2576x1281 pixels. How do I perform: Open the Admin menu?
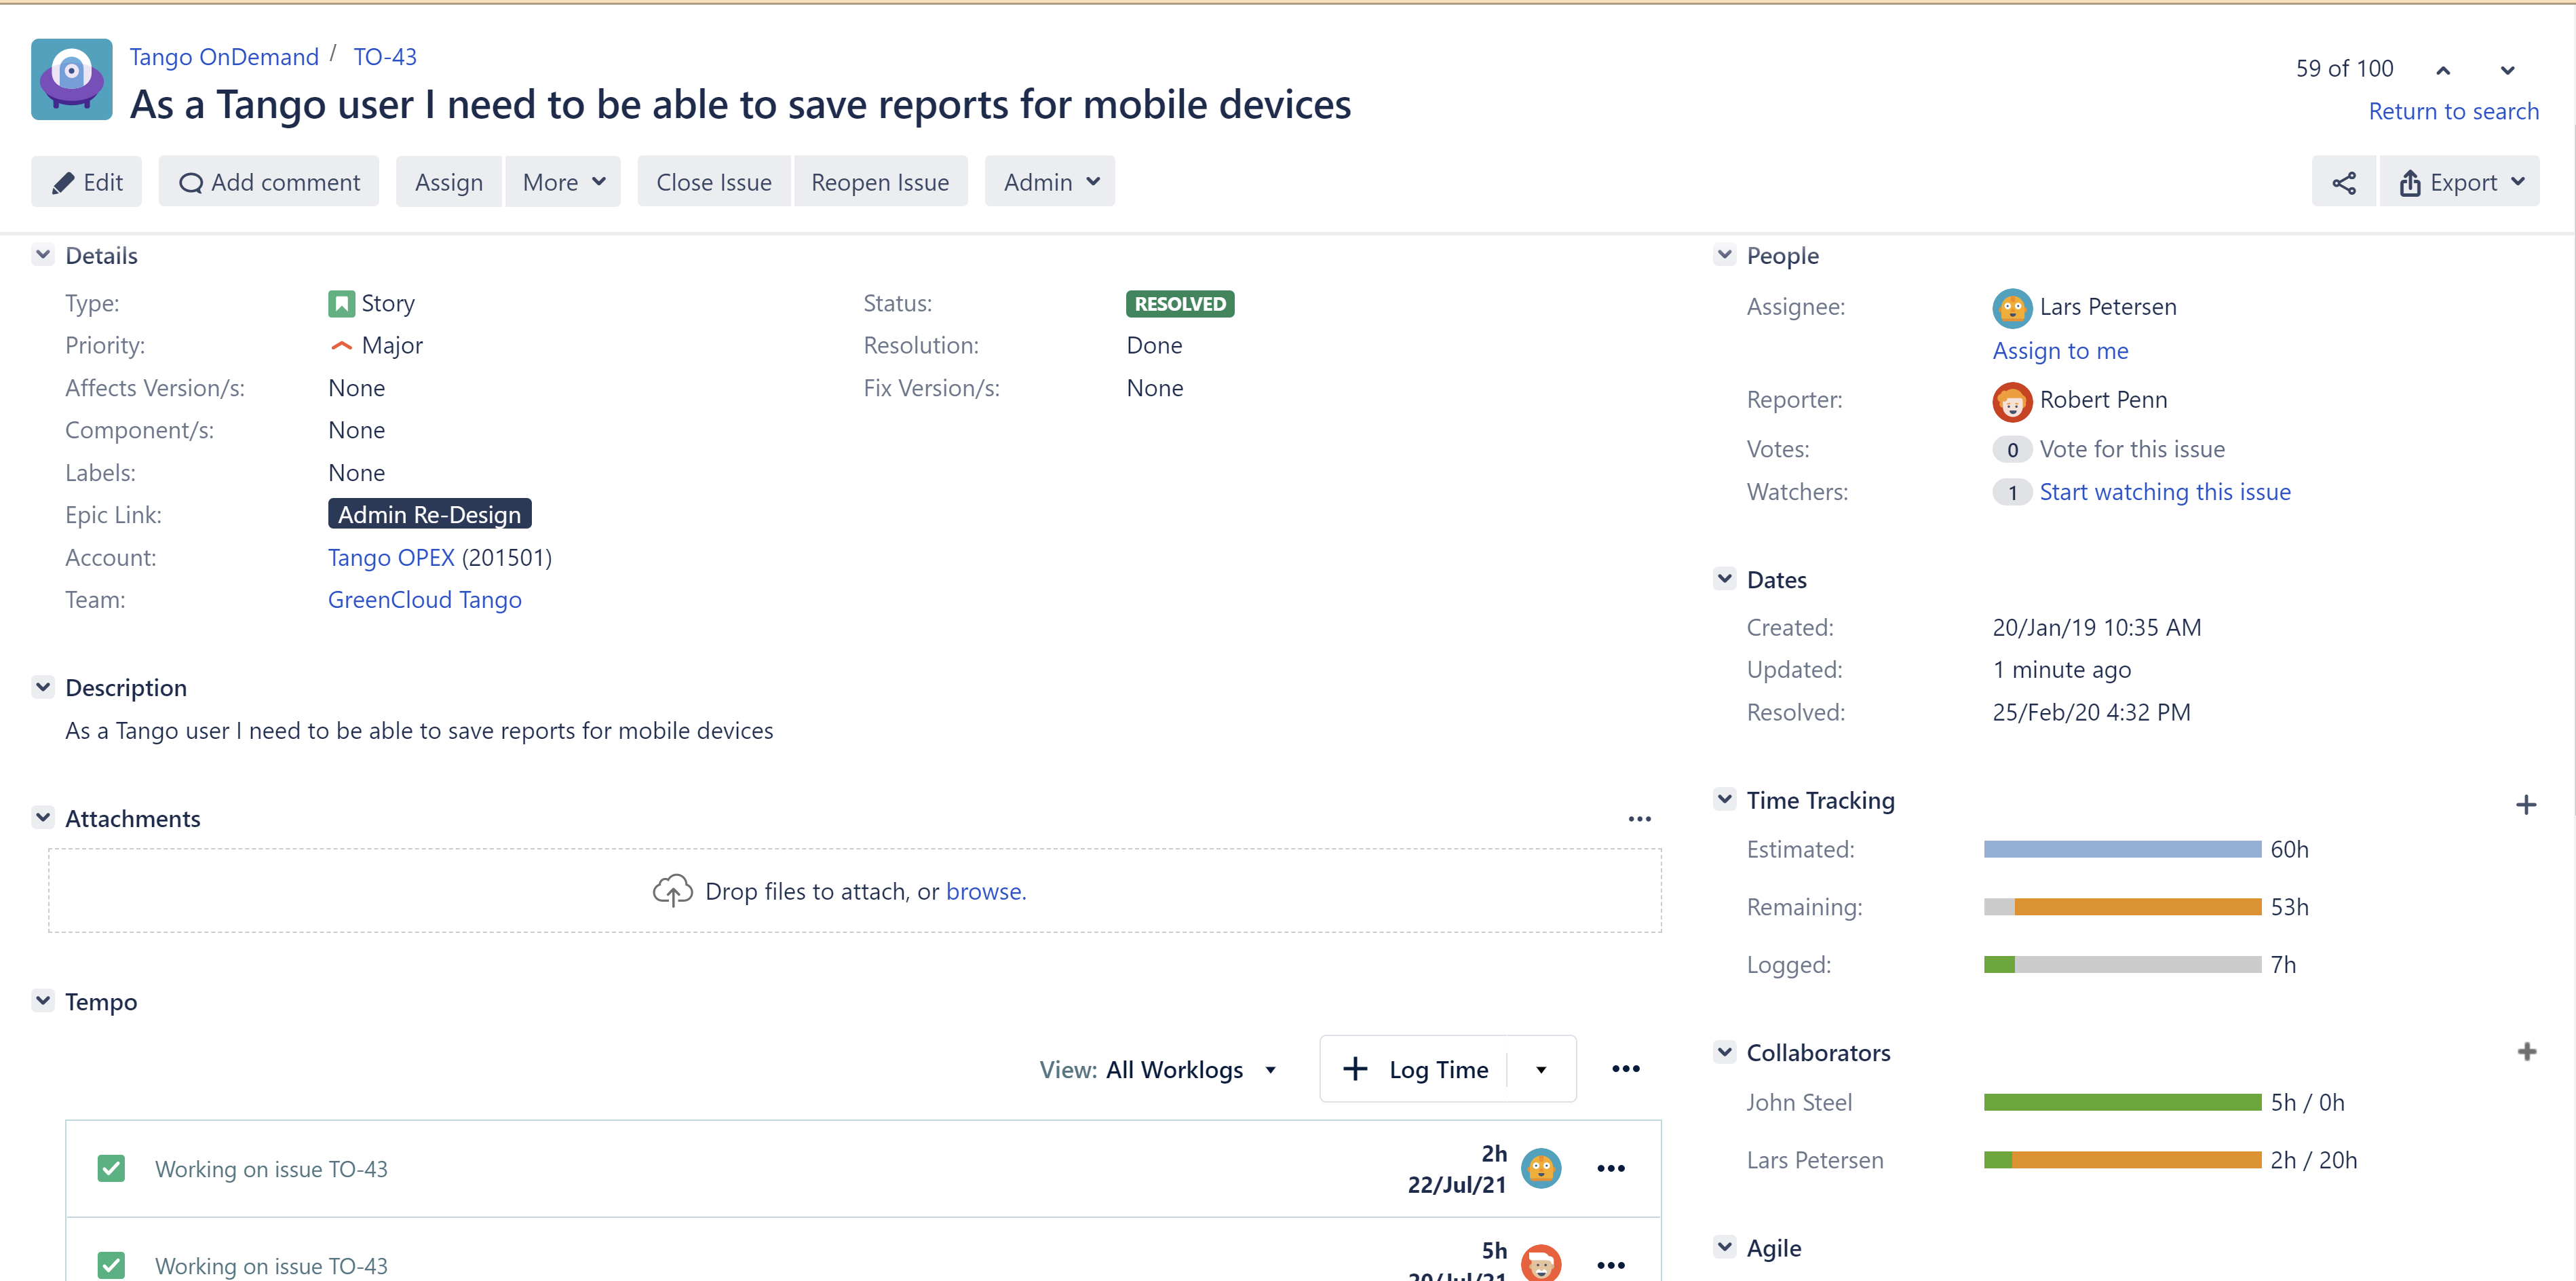(x=1050, y=182)
